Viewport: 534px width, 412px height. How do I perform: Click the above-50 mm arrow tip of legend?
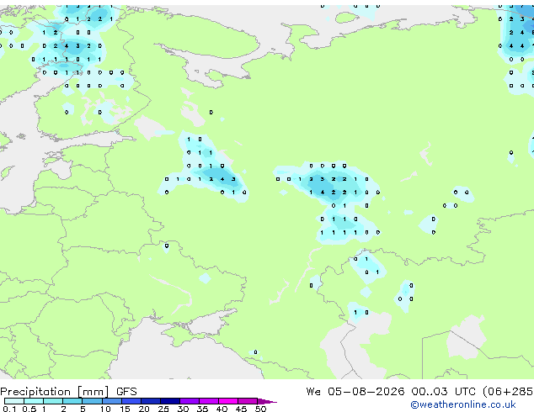pyautogui.click(x=267, y=401)
